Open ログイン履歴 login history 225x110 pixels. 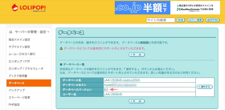pos(195,20)
